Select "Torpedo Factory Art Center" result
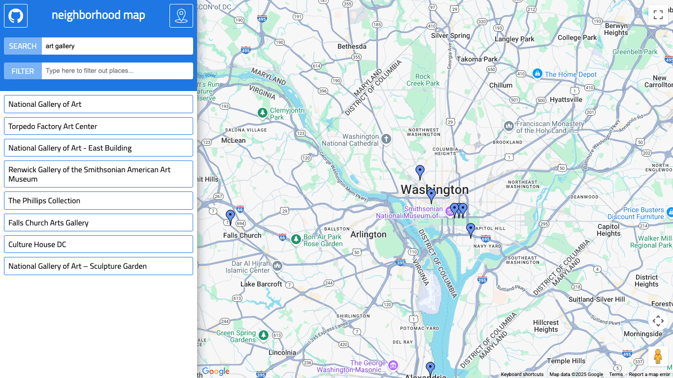Image resolution: width=673 pixels, height=378 pixels. pyautogui.click(x=98, y=126)
